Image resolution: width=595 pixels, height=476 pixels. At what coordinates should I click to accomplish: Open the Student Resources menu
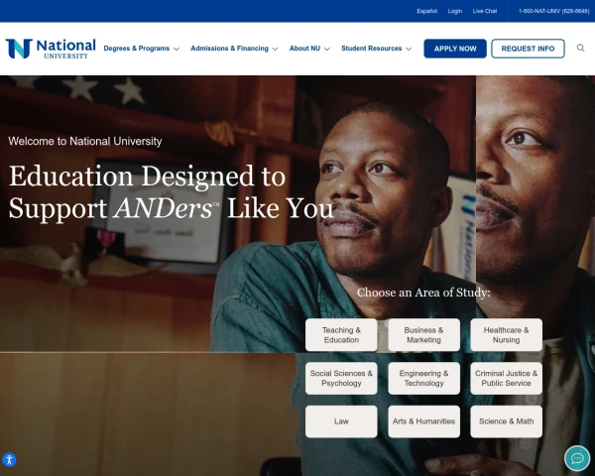372,49
